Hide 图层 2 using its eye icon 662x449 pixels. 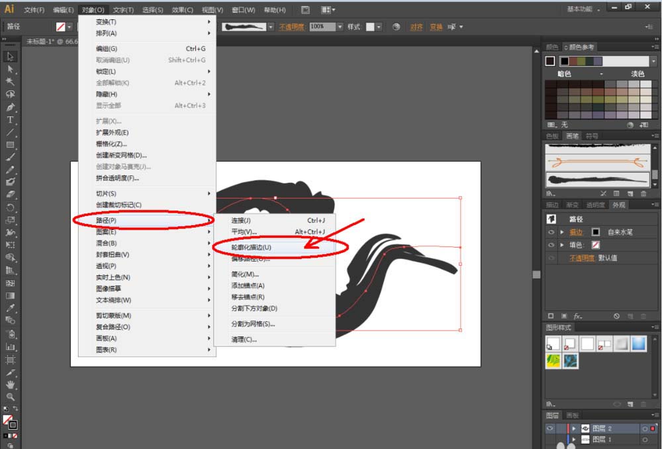549,428
